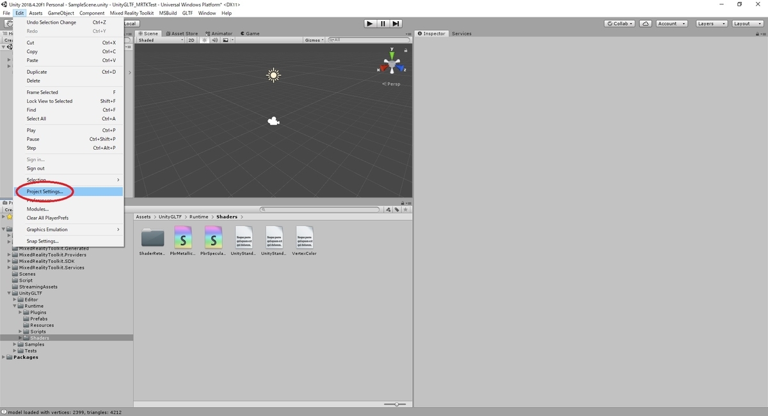768x416 pixels.
Task: Collapse the UnityGLTF folder arrow
Action: pyautogui.click(x=10, y=293)
